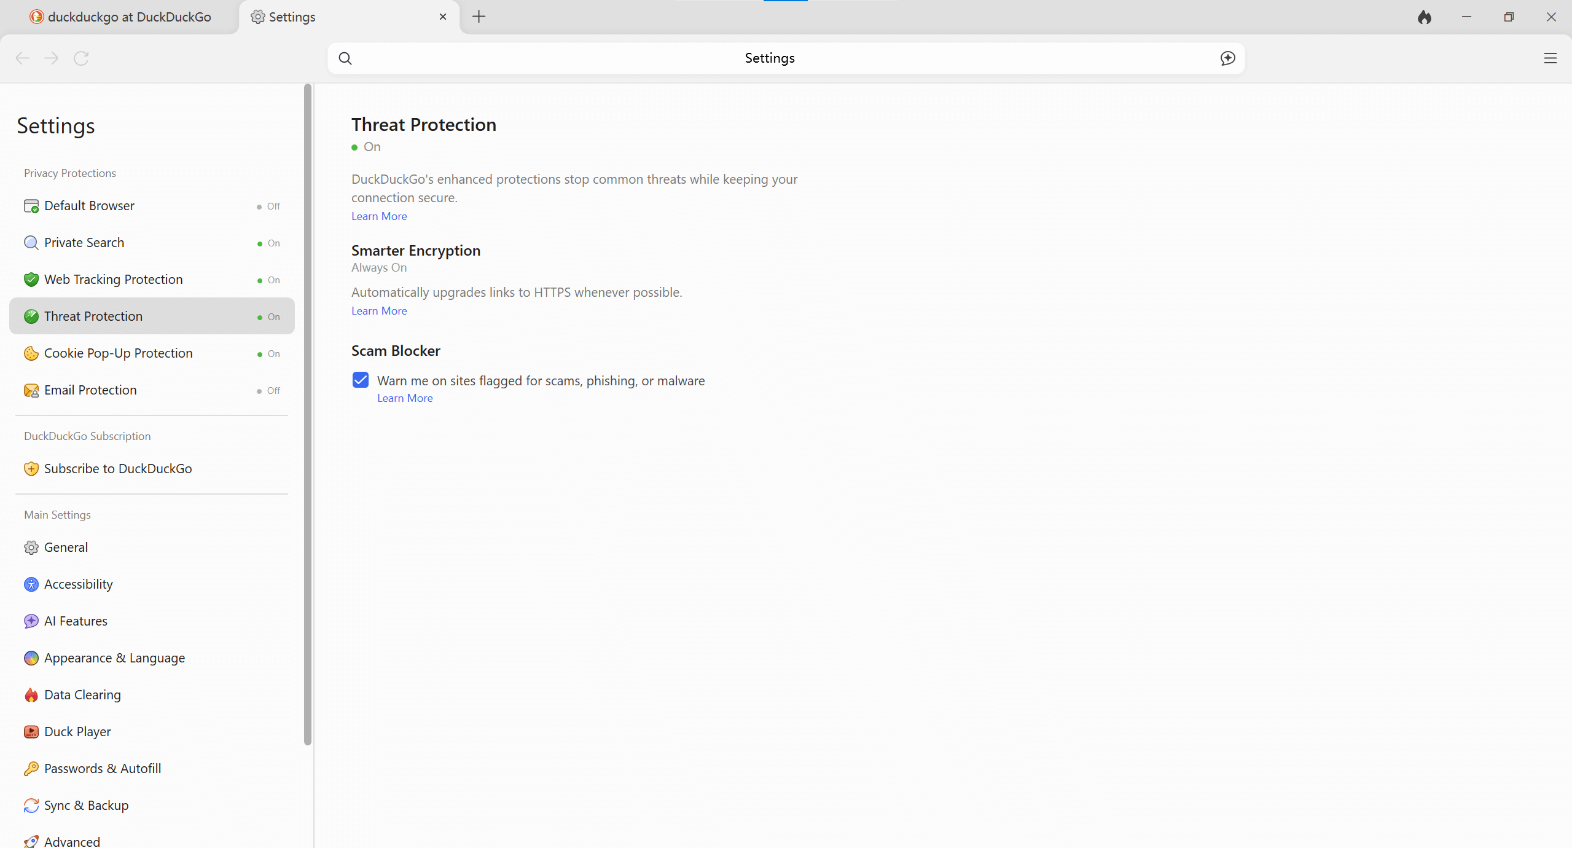
Task: Open Web Tracking Protection settings
Action: 114,279
